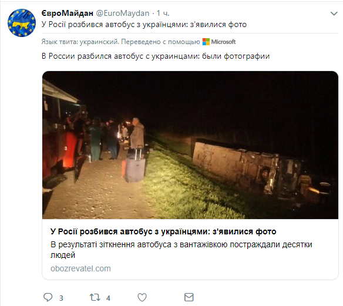Send the tweet via the envelope icon
343x306 pixels.
[x=189, y=297]
